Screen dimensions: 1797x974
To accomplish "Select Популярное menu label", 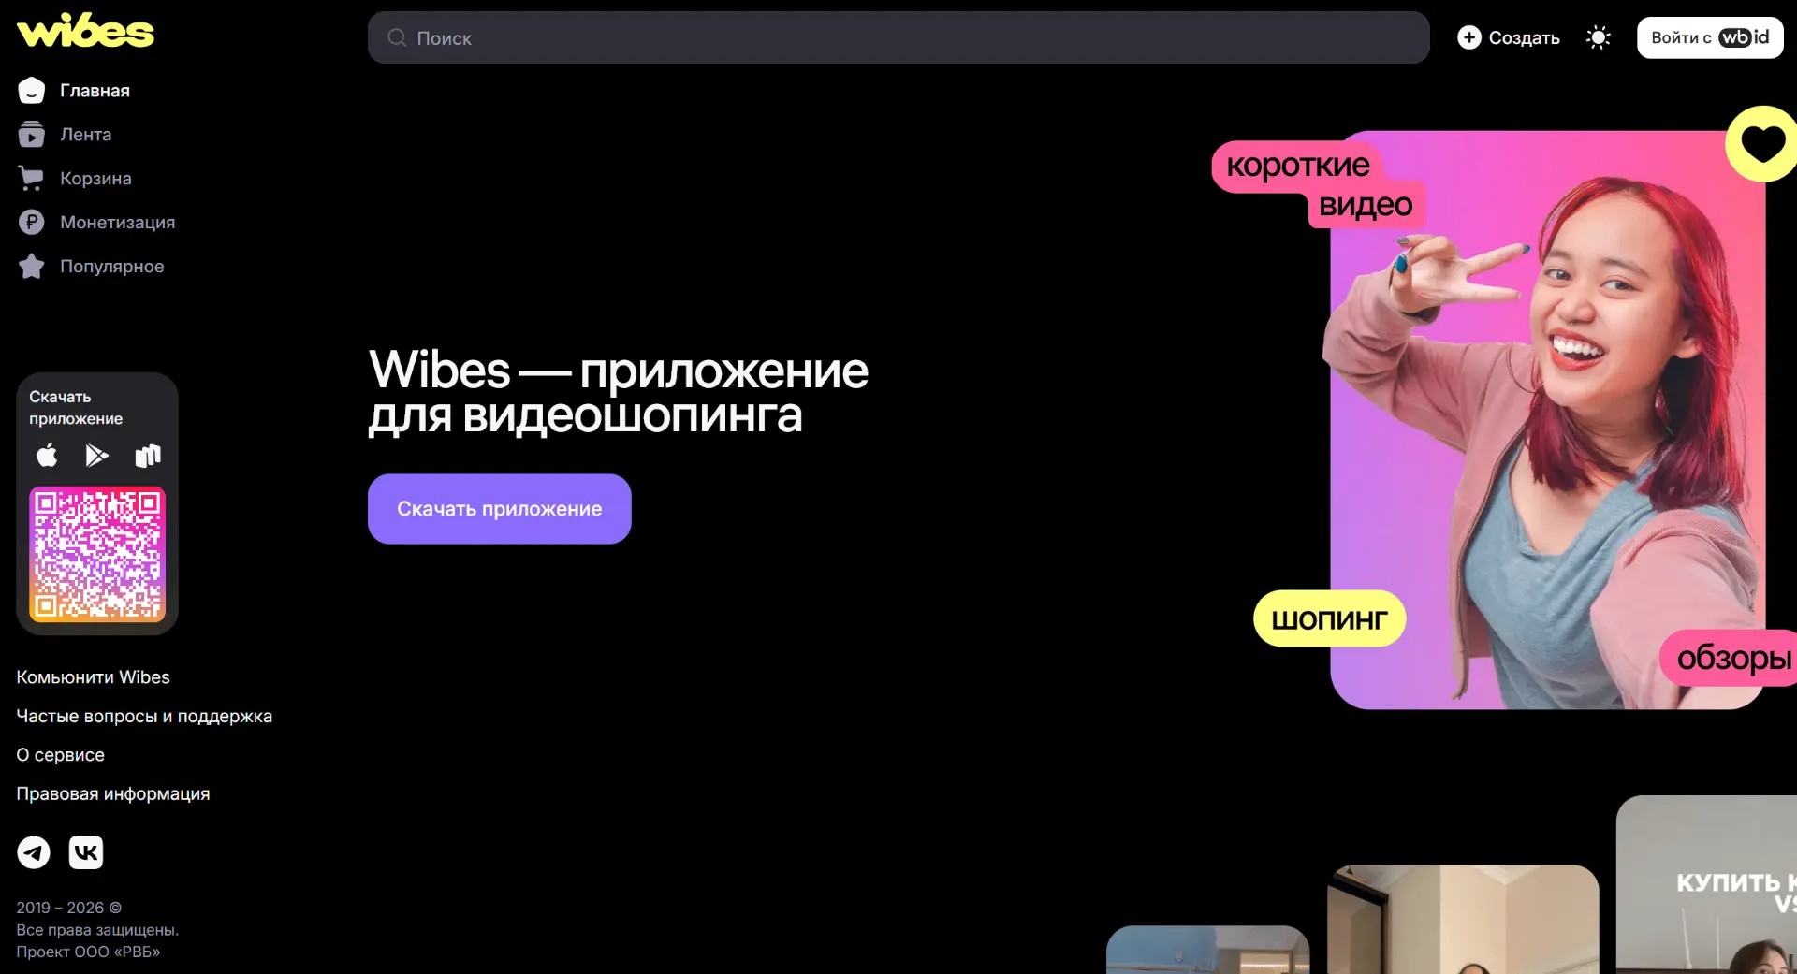I will coord(111,266).
